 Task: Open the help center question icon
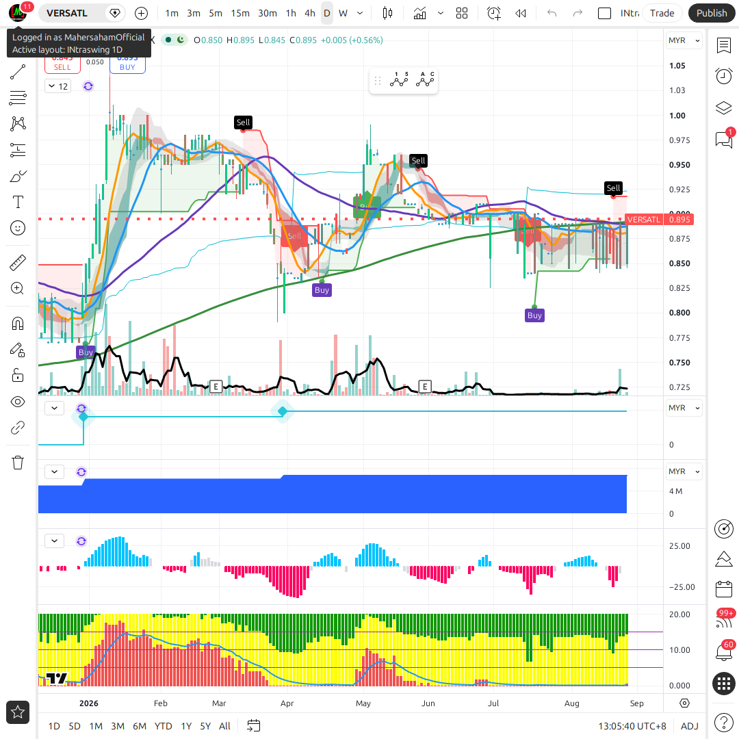pyautogui.click(x=723, y=722)
